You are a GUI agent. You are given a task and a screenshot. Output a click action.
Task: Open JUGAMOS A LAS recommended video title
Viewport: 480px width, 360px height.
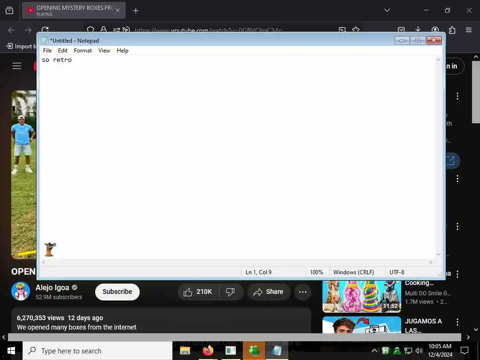coord(423,326)
